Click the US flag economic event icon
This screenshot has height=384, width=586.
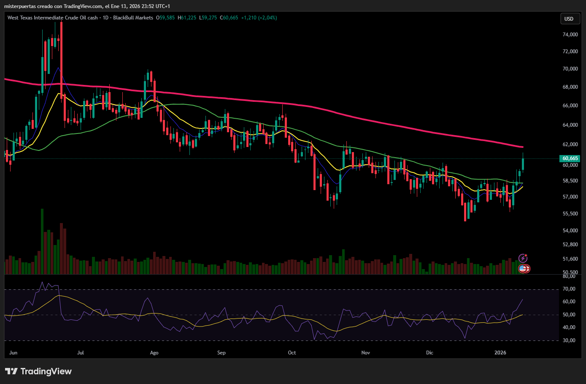click(x=524, y=268)
